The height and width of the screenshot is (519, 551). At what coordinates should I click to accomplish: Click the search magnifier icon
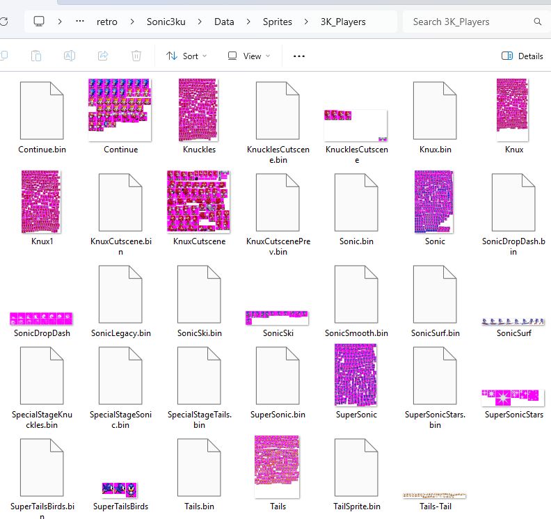pyautogui.click(x=537, y=22)
